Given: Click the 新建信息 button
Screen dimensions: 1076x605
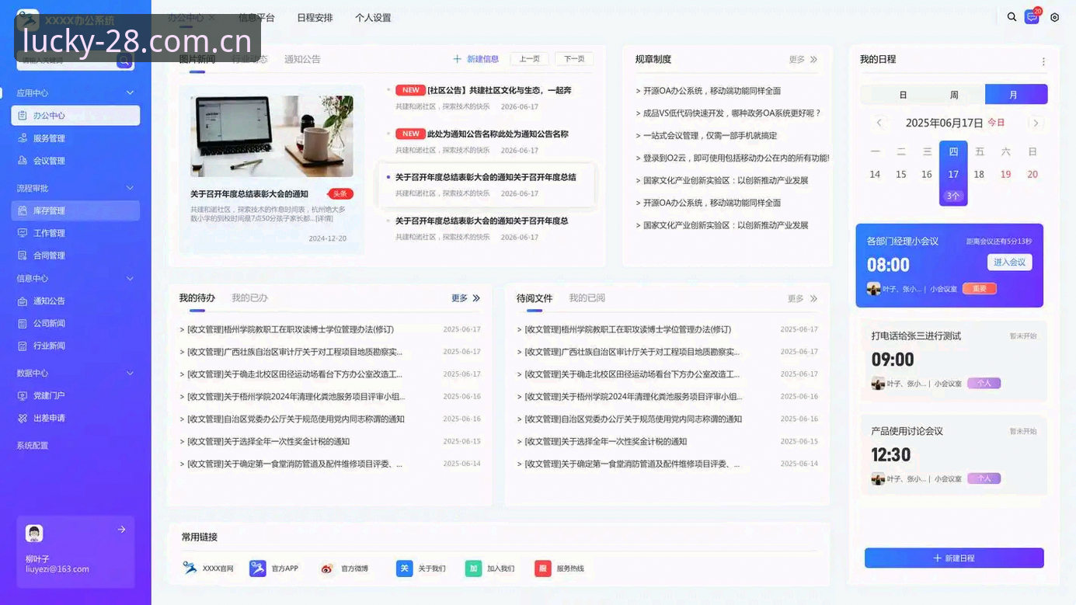Looking at the screenshot, I should point(475,59).
